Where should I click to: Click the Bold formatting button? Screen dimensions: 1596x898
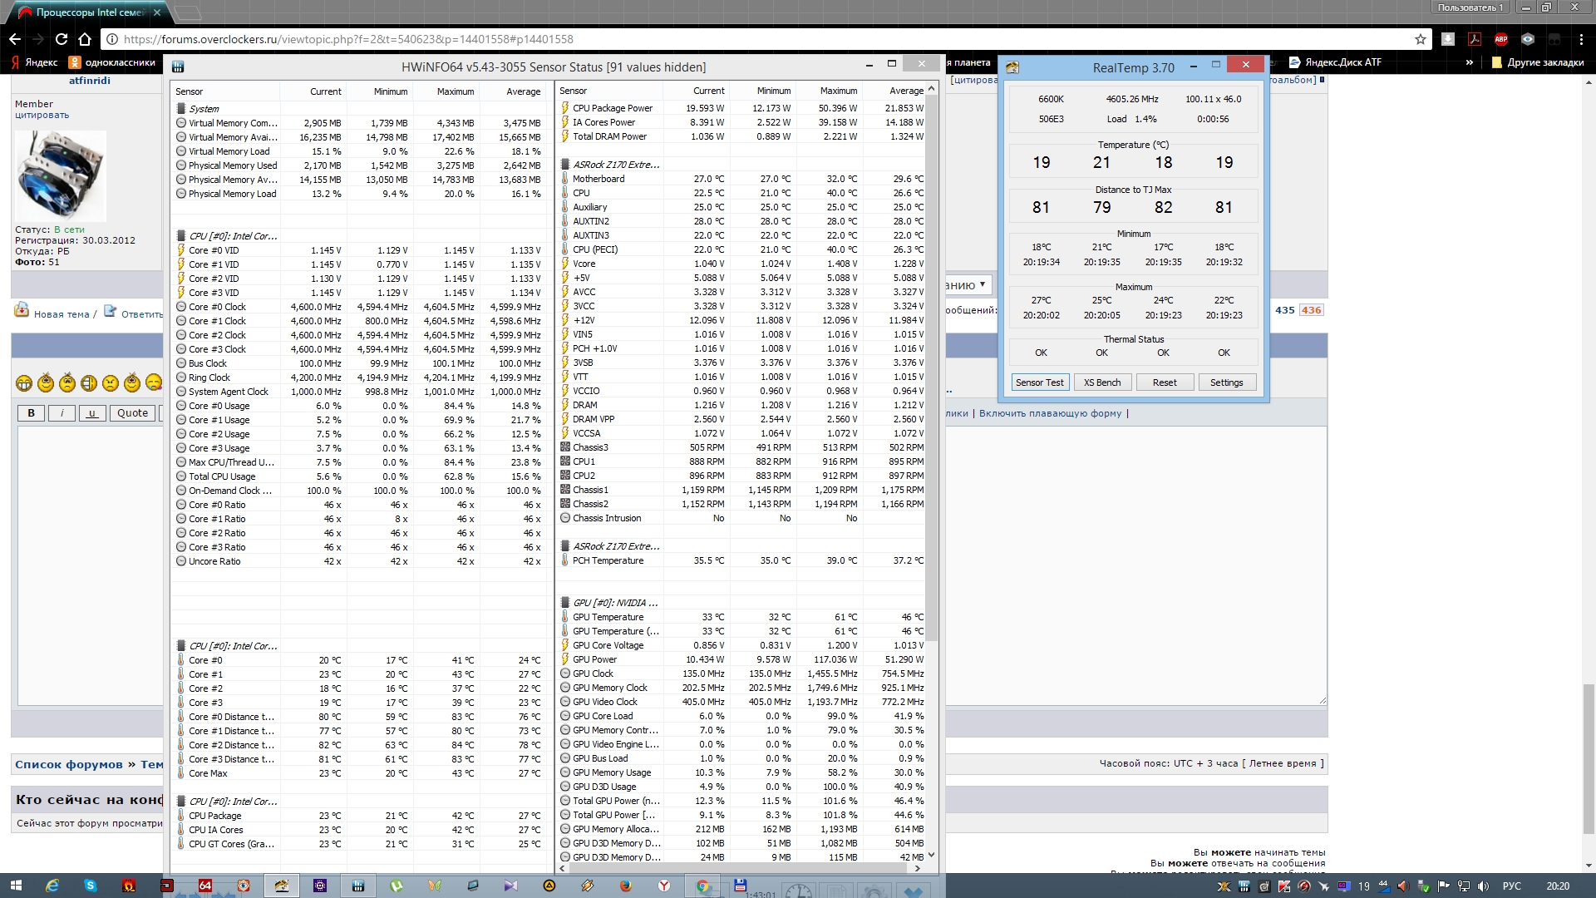pyautogui.click(x=32, y=413)
